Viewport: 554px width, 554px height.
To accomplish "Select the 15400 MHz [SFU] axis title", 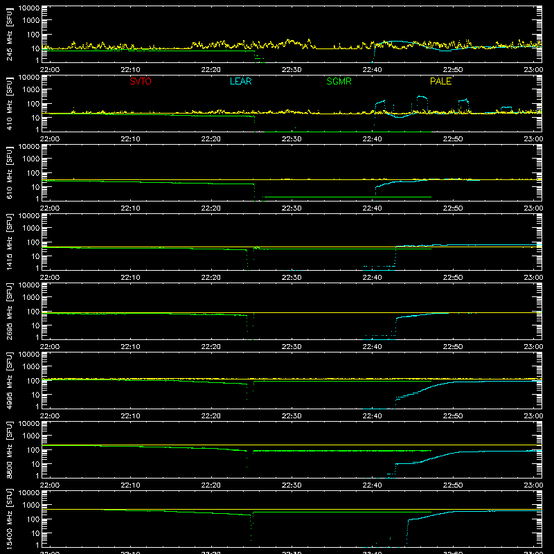I will 9,519.
